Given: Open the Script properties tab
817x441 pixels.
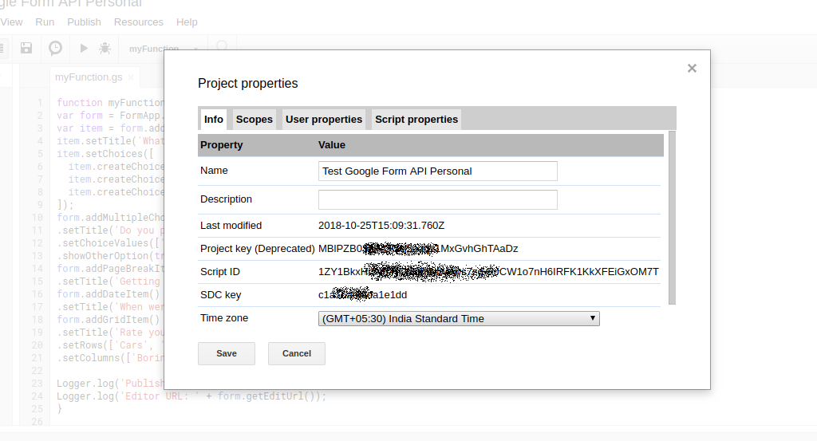Looking at the screenshot, I should [416, 120].
